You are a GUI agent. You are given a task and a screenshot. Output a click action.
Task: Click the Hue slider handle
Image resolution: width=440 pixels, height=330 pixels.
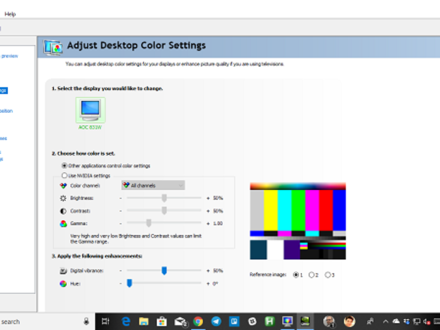click(129, 283)
